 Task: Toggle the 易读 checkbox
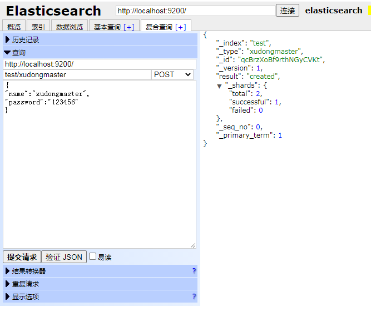pos(92,256)
